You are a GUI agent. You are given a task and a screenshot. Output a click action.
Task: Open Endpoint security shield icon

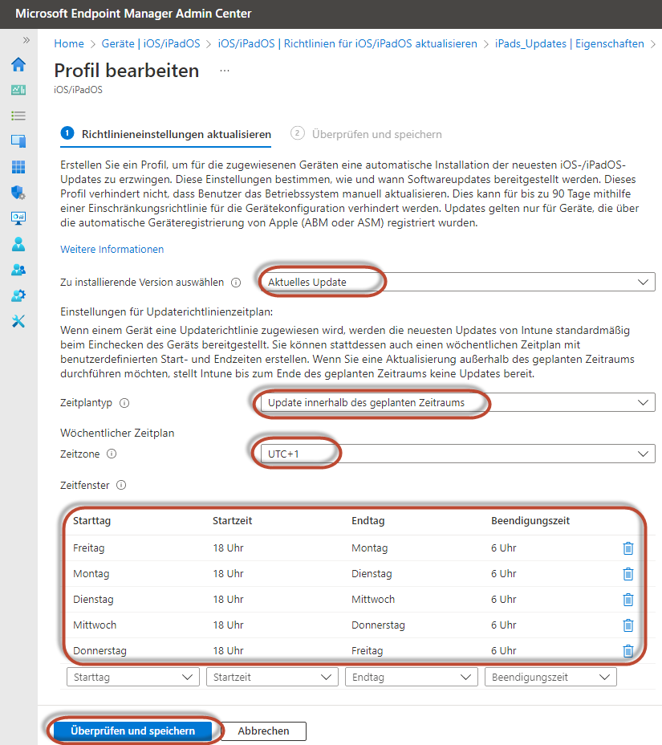pyautogui.click(x=18, y=193)
